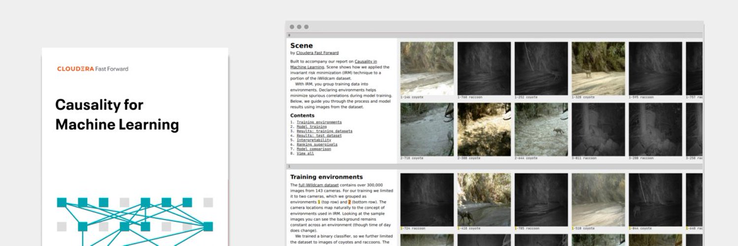Open Results: test dataset contents entry
Image resolution: width=738 pixels, height=246 pixels.
[x=319, y=135]
